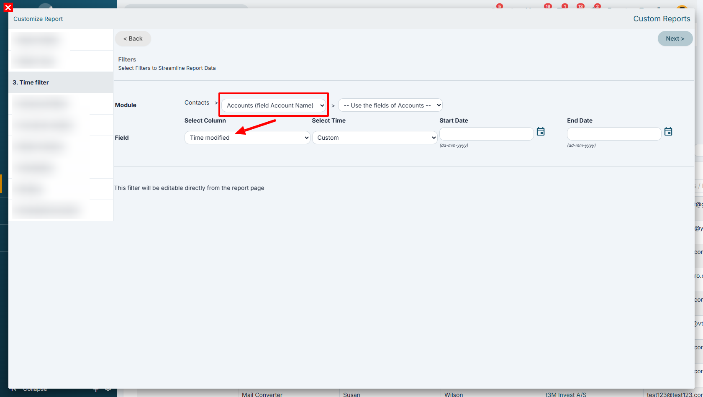Image resolution: width=703 pixels, height=397 pixels.
Task: Open the End Date calendar picker
Action: click(x=668, y=132)
